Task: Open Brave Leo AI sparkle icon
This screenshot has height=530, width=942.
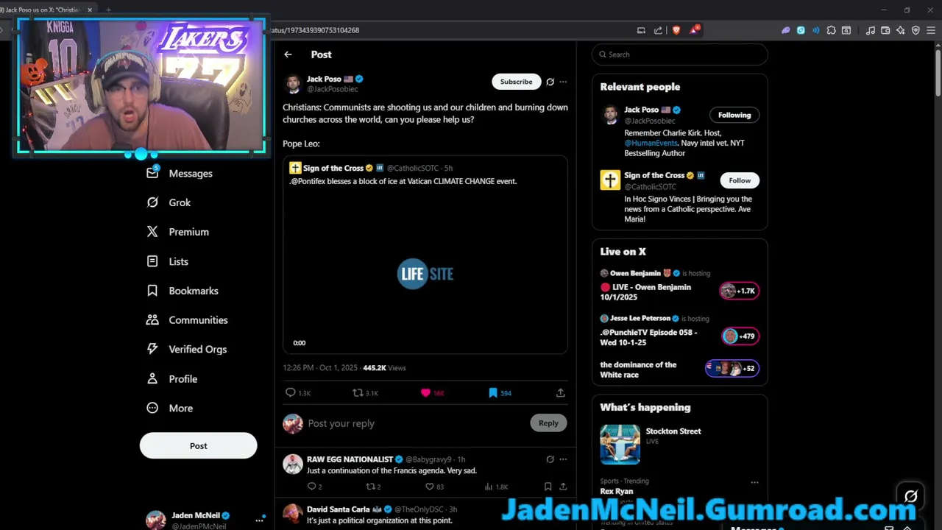Action: [x=900, y=30]
